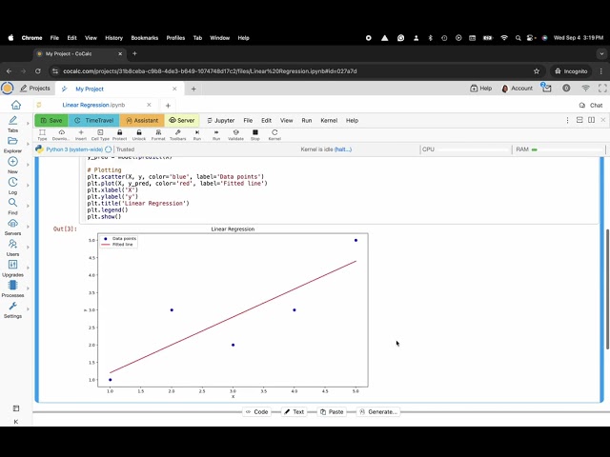Open the Settings sidebar panel

pos(12,309)
